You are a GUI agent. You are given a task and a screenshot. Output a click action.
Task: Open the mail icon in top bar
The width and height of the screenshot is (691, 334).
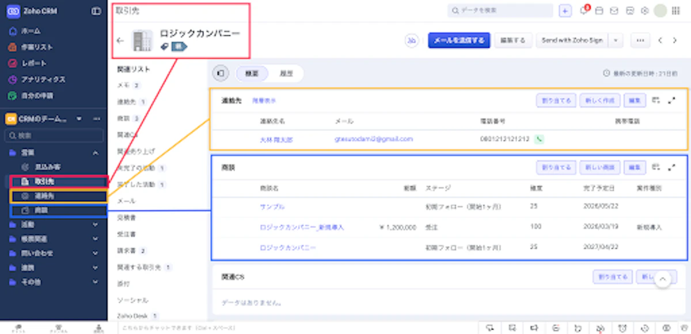click(614, 11)
